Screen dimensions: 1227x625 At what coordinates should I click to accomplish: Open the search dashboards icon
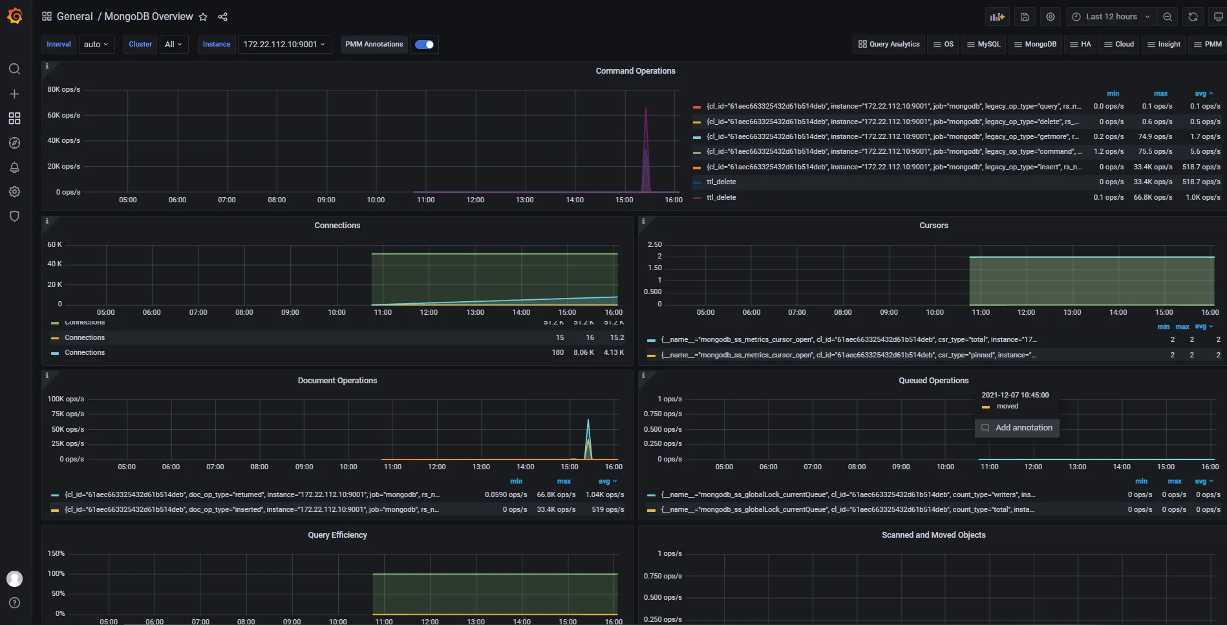14,69
